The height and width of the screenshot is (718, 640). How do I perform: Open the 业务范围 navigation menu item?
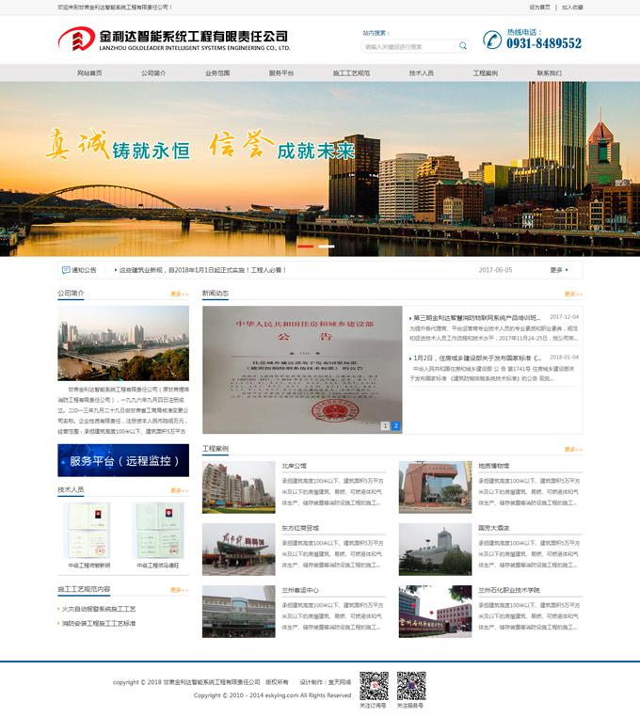tap(217, 72)
